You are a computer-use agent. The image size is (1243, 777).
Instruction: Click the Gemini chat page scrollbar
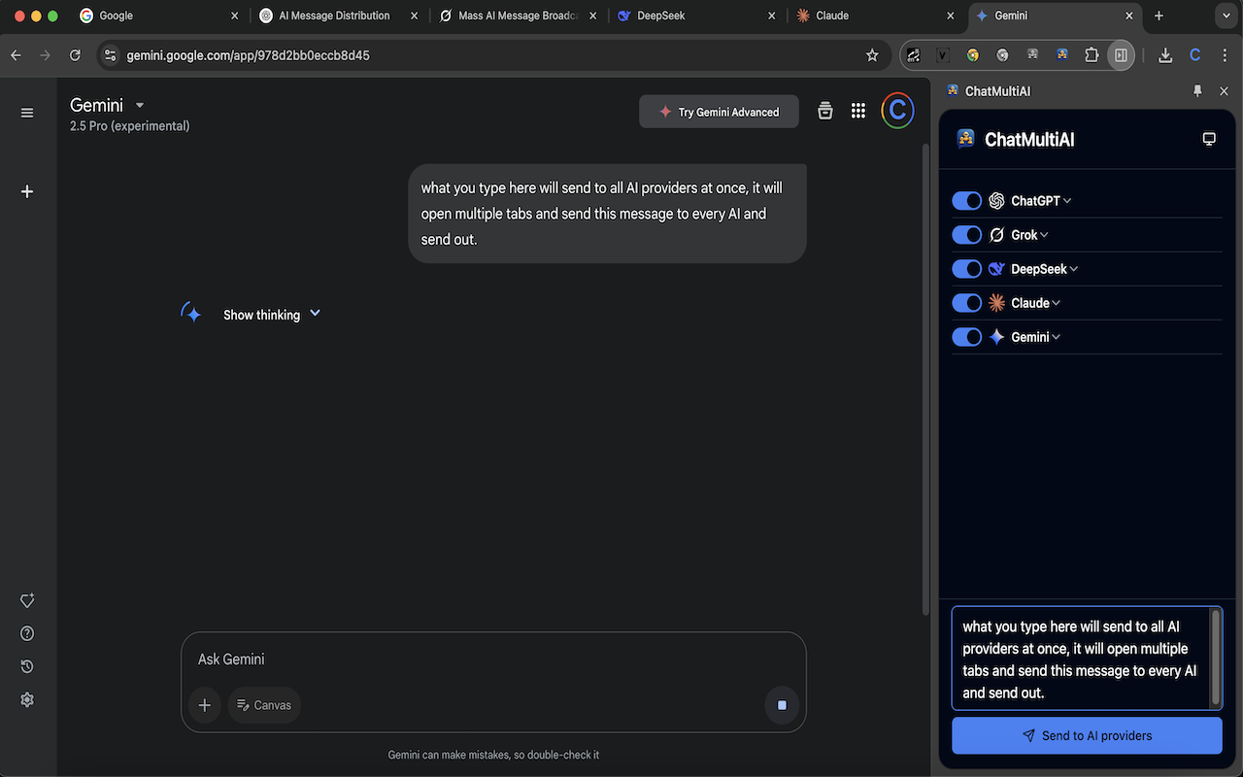925,379
